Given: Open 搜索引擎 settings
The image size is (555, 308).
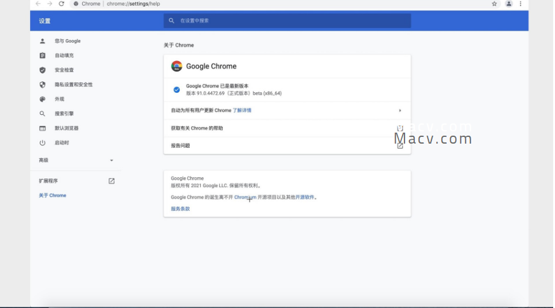Looking at the screenshot, I should click(64, 114).
